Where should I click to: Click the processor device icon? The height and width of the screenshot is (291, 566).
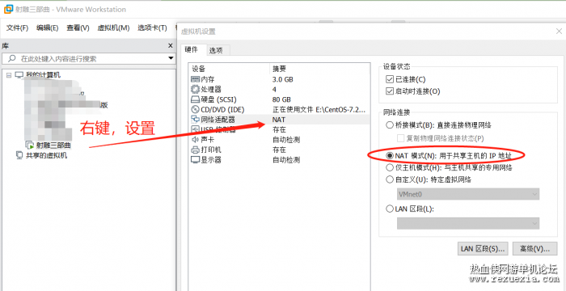point(195,89)
